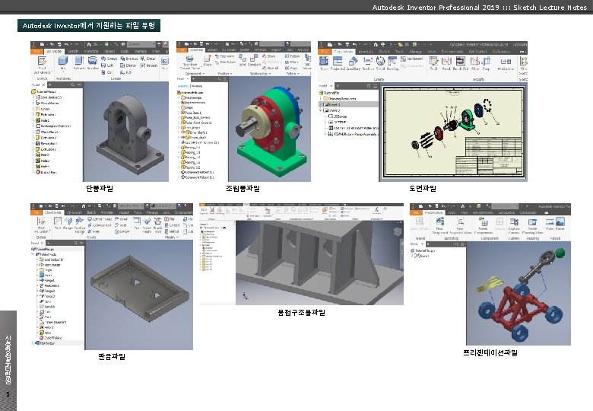This screenshot has height=411, width=593.
Task: Expand Scene1 in presentation browser
Action: [412, 256]
